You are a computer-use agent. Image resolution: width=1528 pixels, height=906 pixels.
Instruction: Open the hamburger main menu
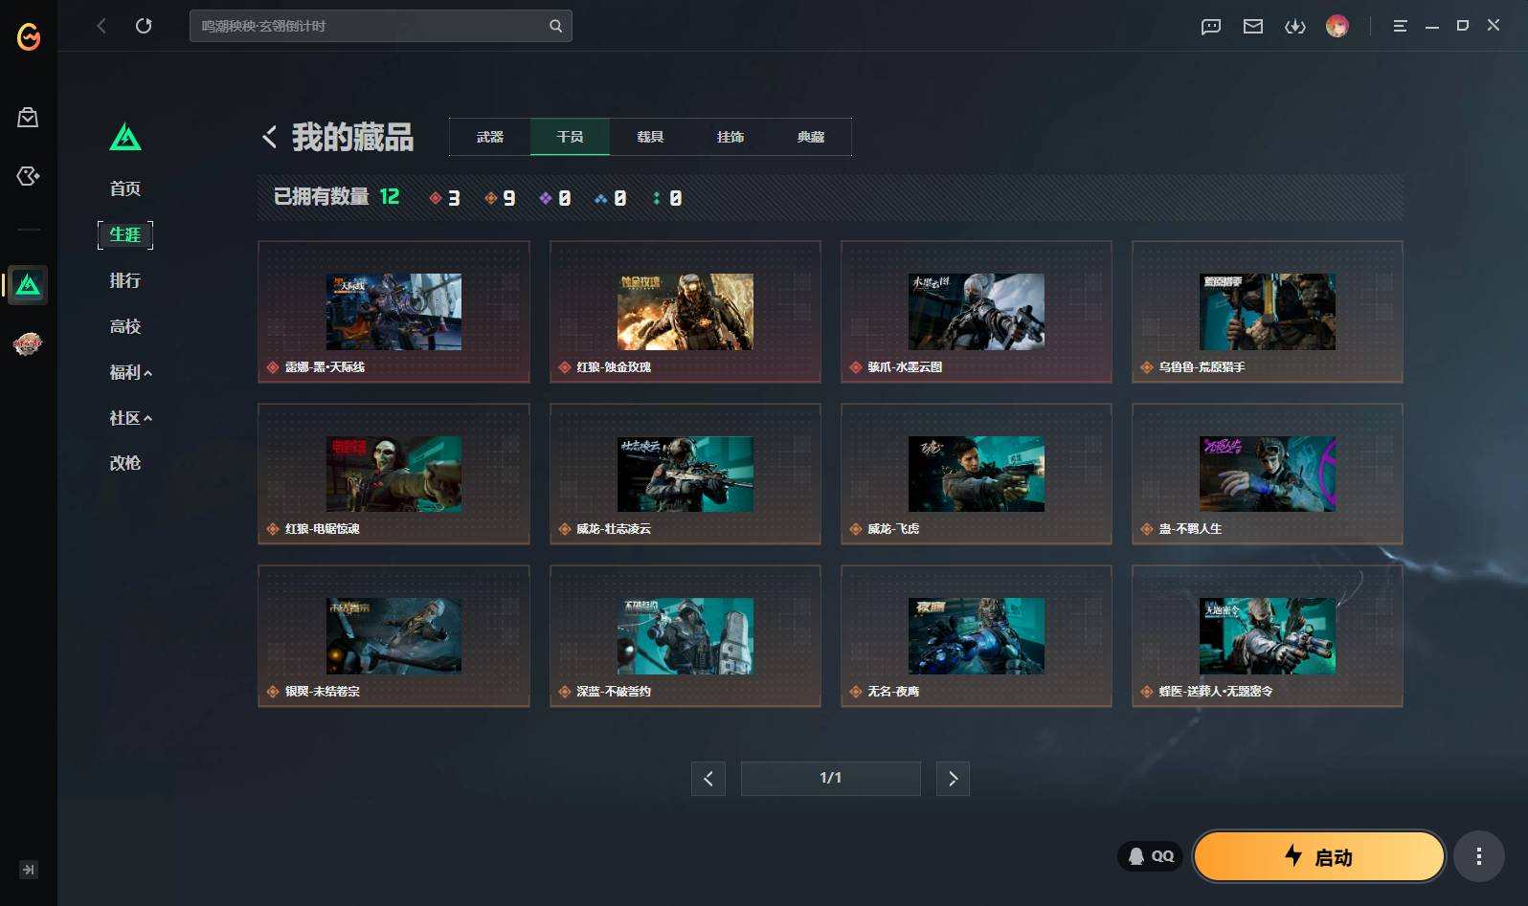(1400, 26)
